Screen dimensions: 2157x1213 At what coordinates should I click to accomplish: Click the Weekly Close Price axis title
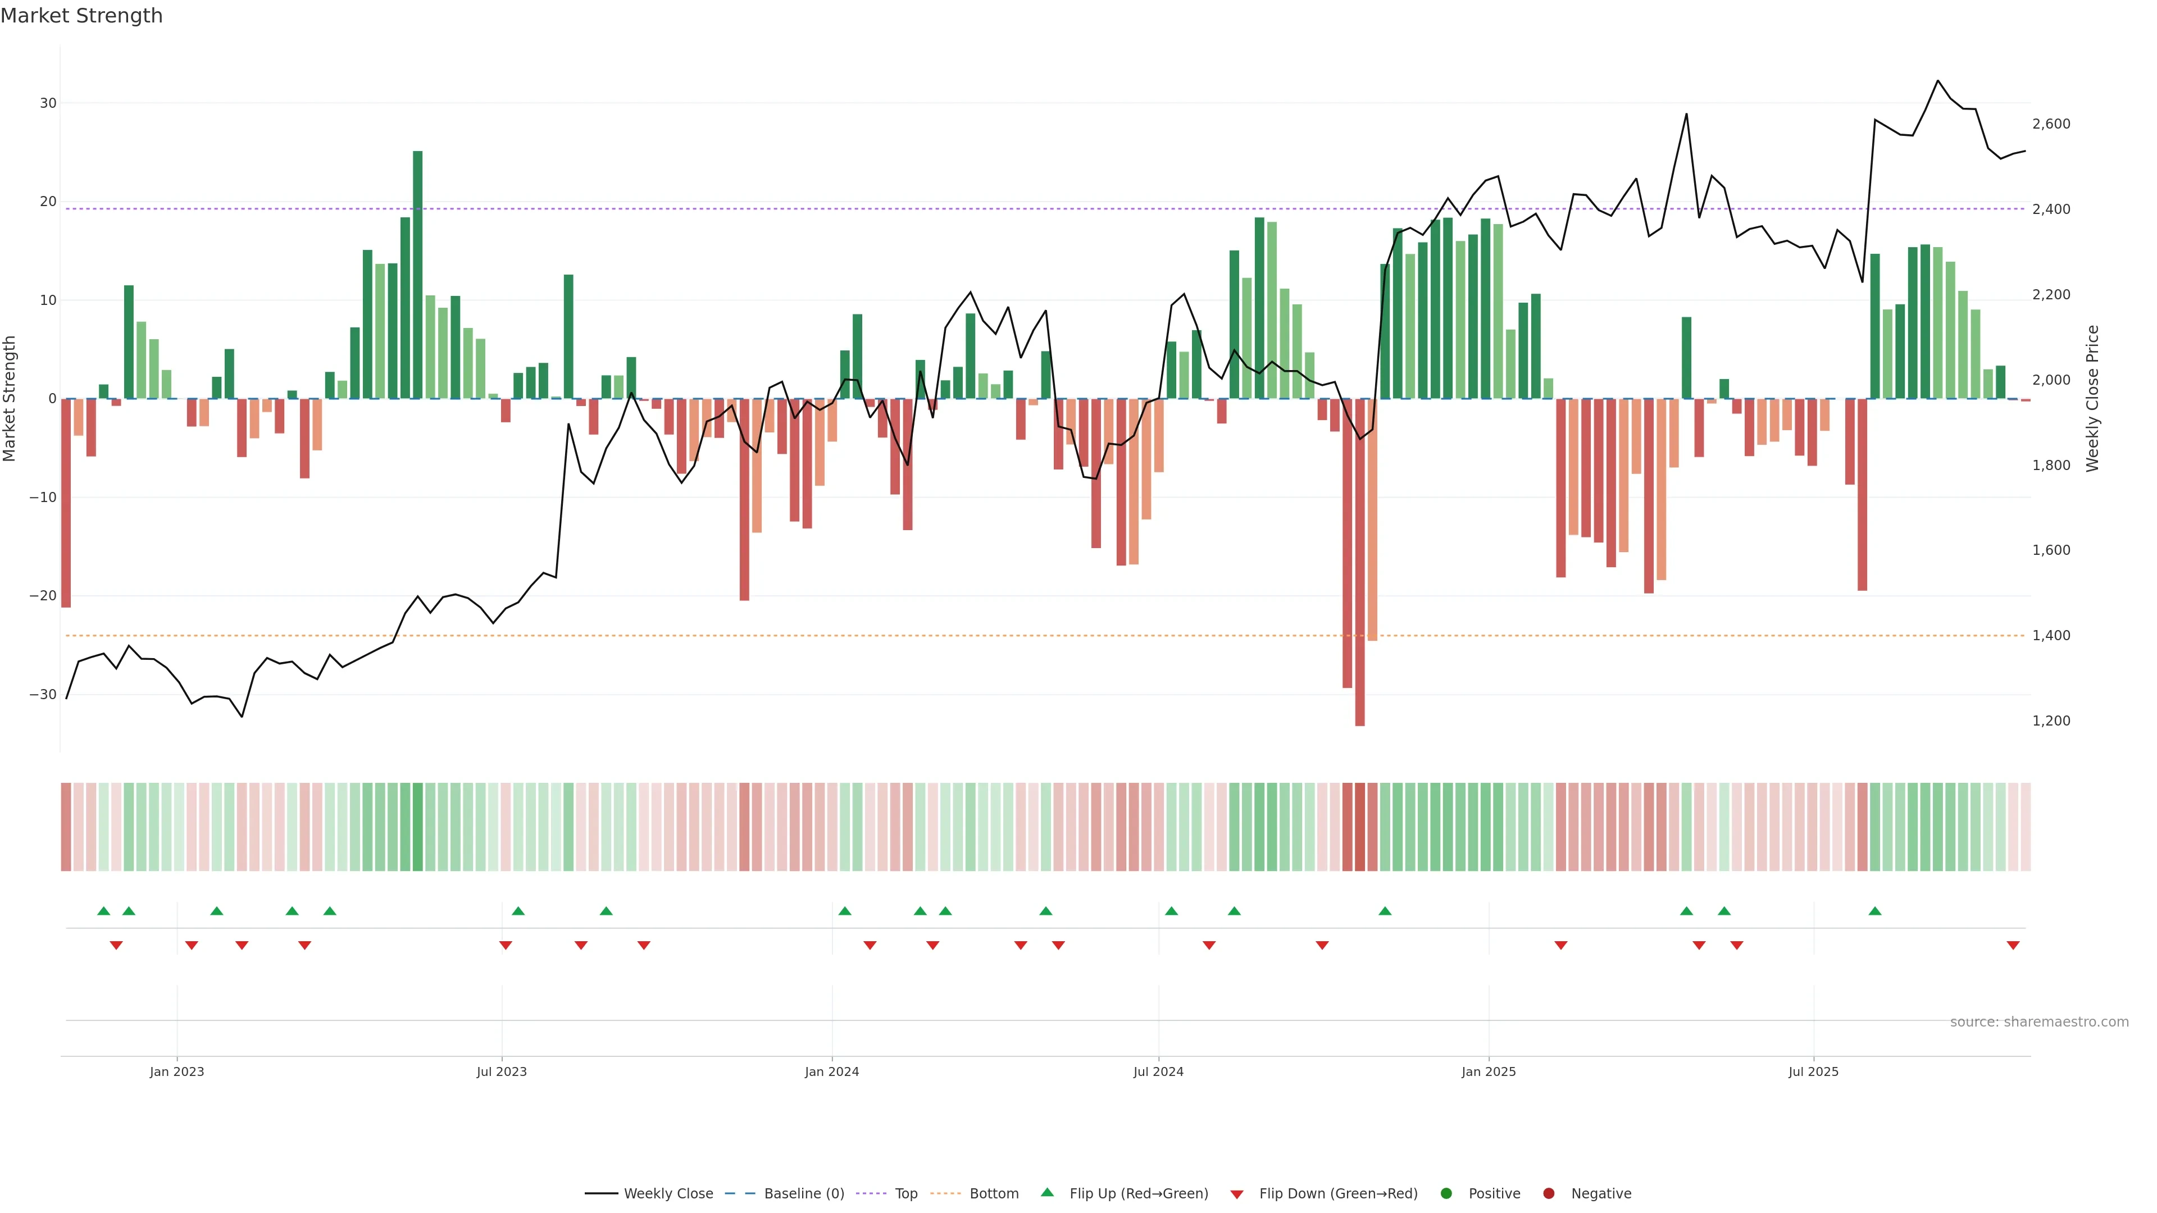pyautogui.click(x=2092, y=399)
